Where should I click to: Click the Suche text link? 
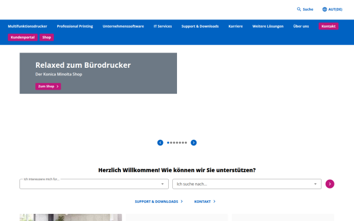click(308, 9)
